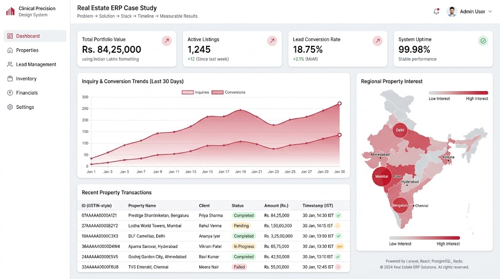Click the Jan 30 Conversions endpoint
Viewport: 500px width, 279px height.
(340, 135)
